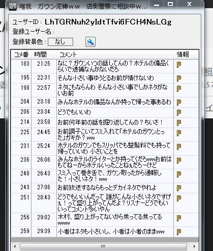
Task: Click the premium P icon for comment 259
Action: (x=179, y=232)
